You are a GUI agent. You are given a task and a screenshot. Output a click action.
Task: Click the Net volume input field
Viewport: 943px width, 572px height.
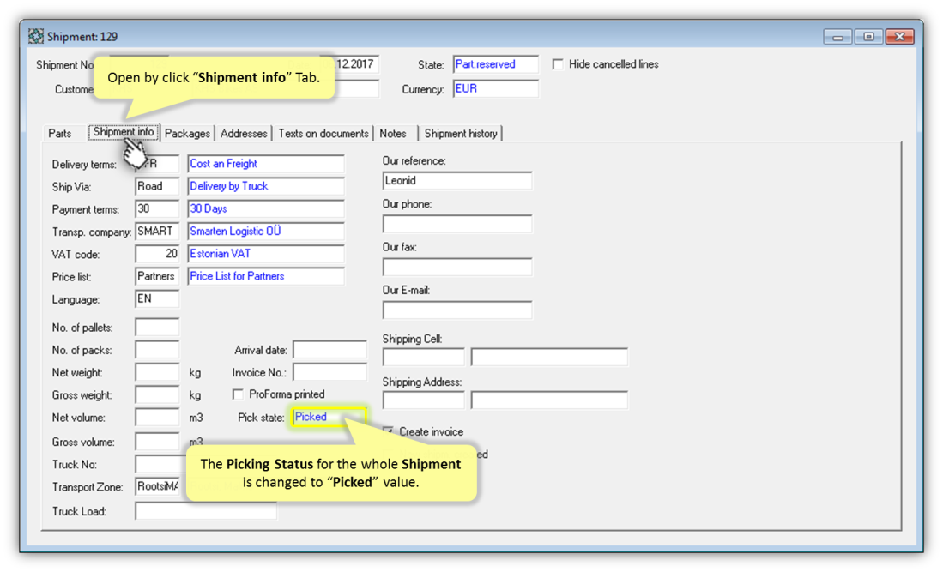pos(157,418)
